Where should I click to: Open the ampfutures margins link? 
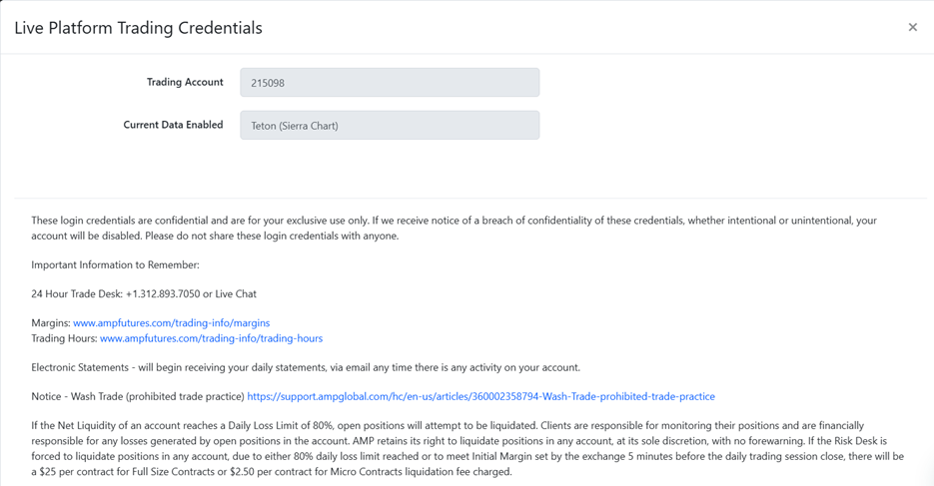click(171, 323)
